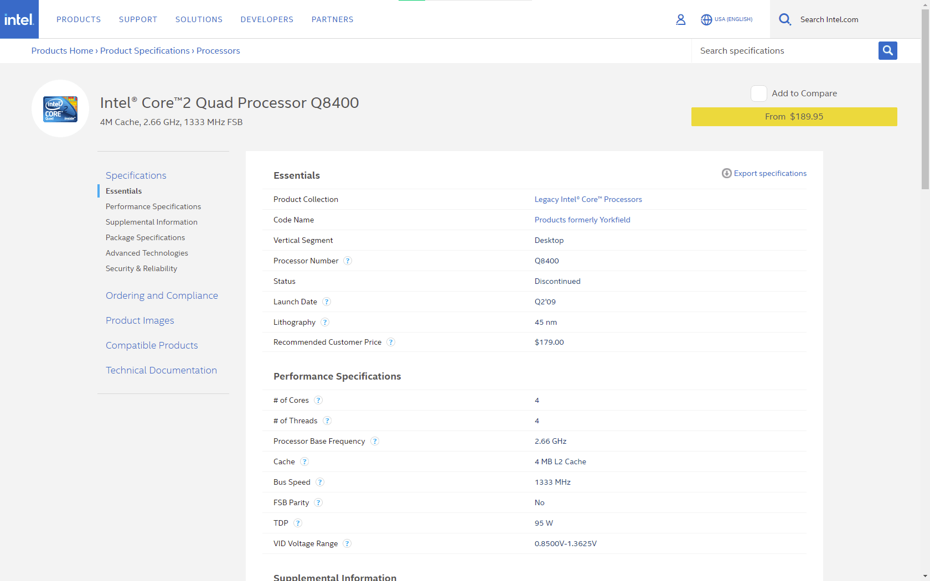Open help icon next to Lithography
Viewport: 930px width, 581px height.
325,322
